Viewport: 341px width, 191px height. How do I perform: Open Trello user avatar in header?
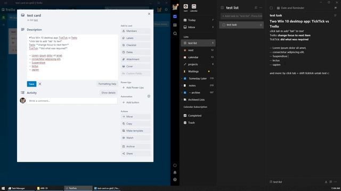click(159, 10)
